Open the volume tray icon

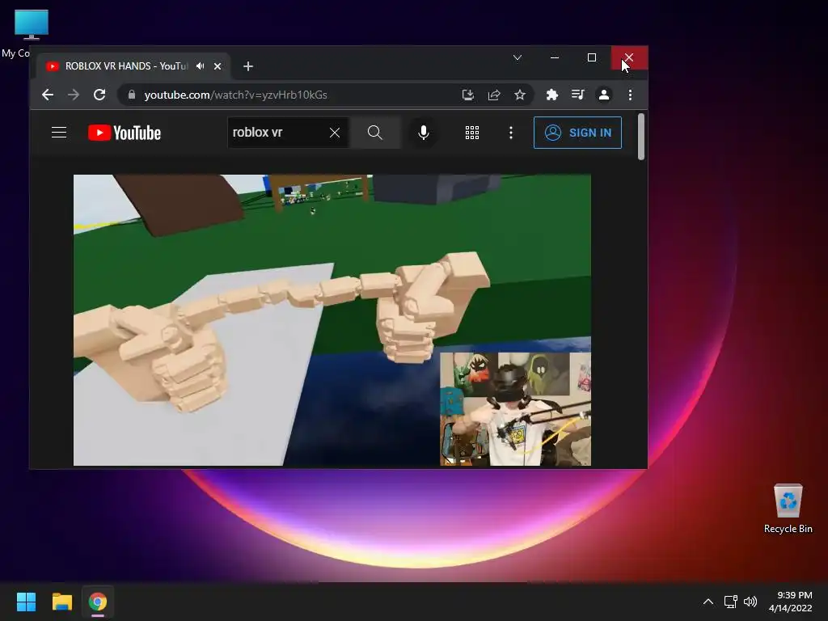(750, 602)
